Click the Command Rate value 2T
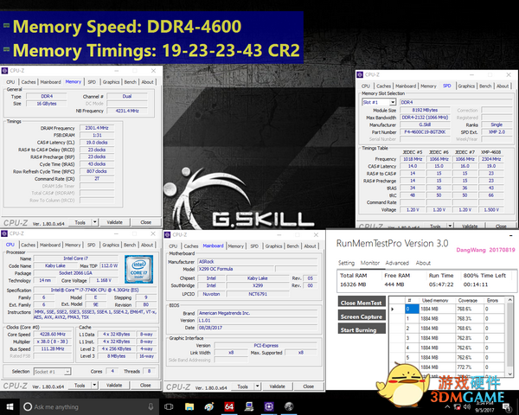Viewport: 519px width, 415px height. pos(97,179)
